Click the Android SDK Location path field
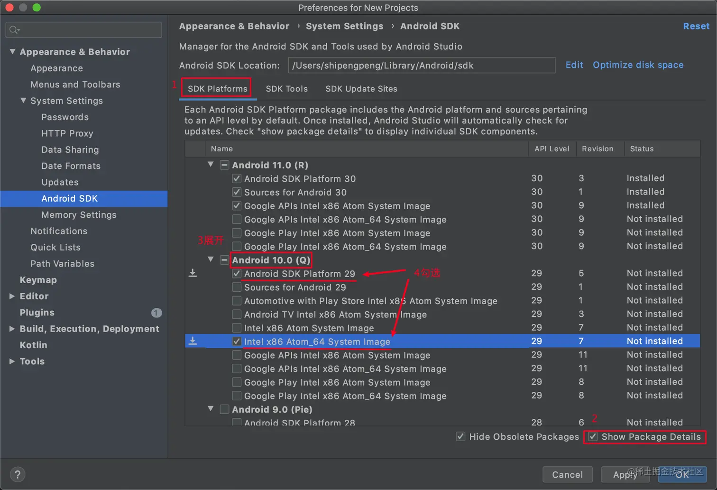This screenshot has height=490, width=717. pyautogui.click(x=421, y=65)
